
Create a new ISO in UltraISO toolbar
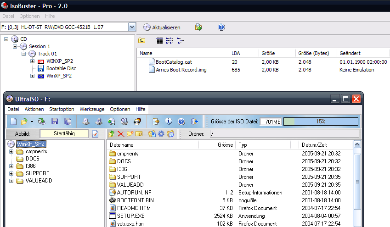click(14, 122)
